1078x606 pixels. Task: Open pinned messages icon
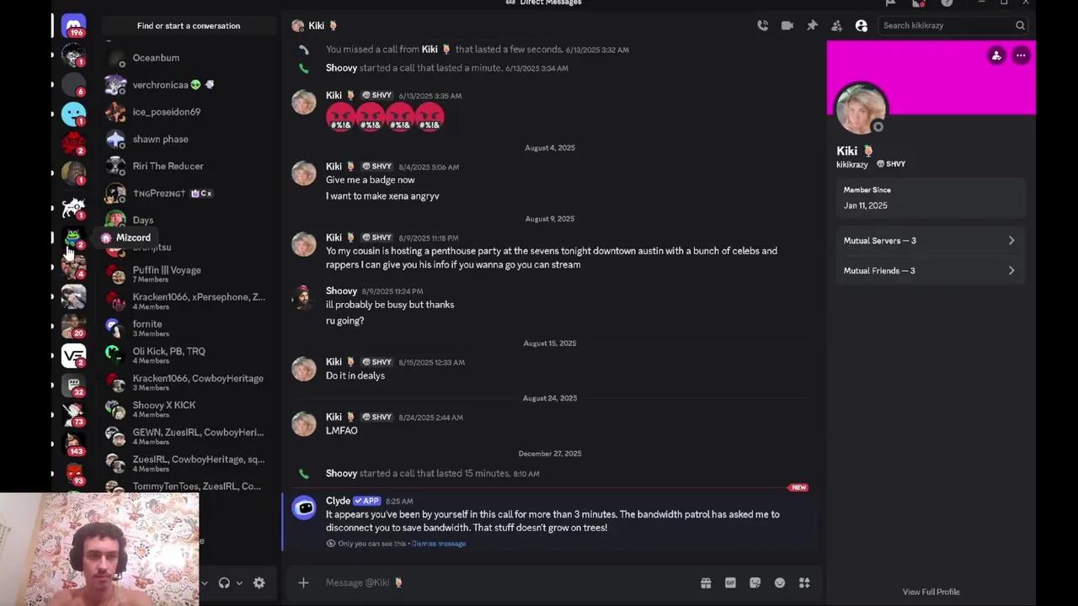coord(812,25)
